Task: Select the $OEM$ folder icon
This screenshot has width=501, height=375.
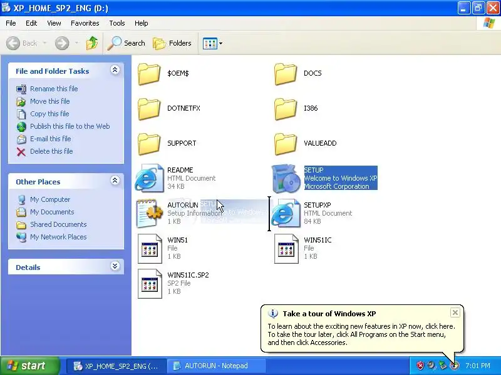Action: (x=149, y=74)
